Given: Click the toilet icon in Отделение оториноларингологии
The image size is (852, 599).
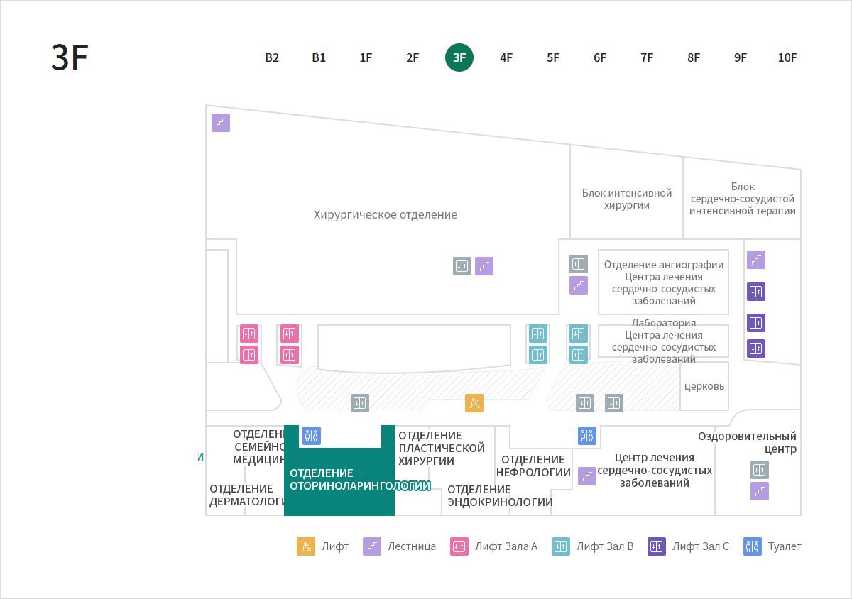Looking at the screenshot, I should (312, 436).
